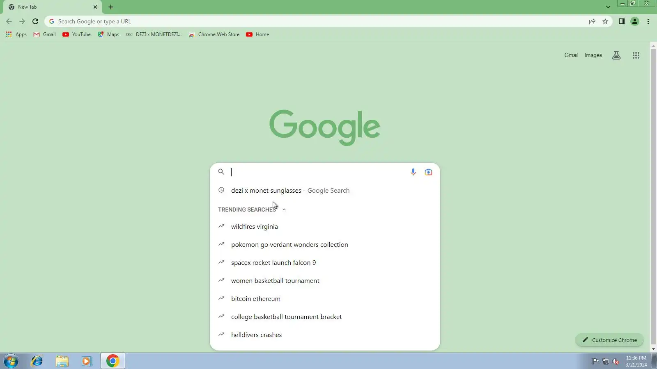Start a voice search with the microphone
657x369 pixels.
point(413,172)
